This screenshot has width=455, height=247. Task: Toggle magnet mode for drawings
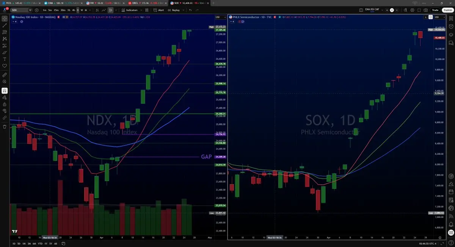(5, 91)
